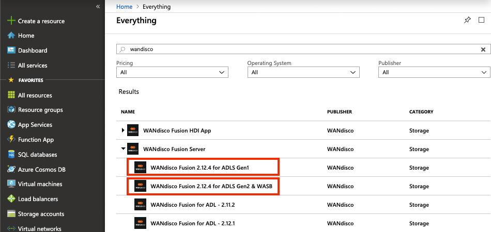Open Virtual networks from sidebar
491x232 pixels.
(39, 229)
